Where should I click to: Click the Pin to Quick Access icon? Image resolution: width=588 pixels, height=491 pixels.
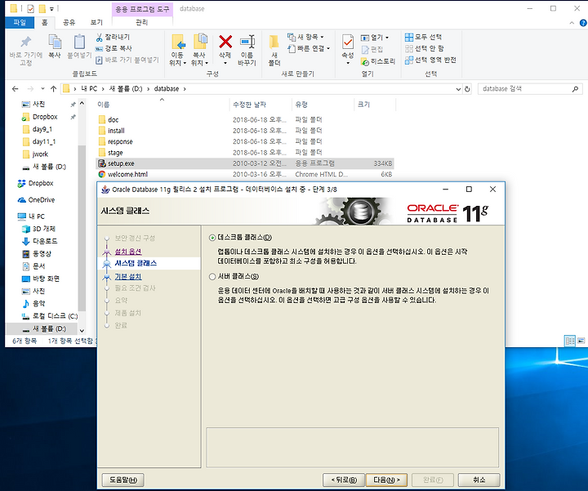pos(25,42)
